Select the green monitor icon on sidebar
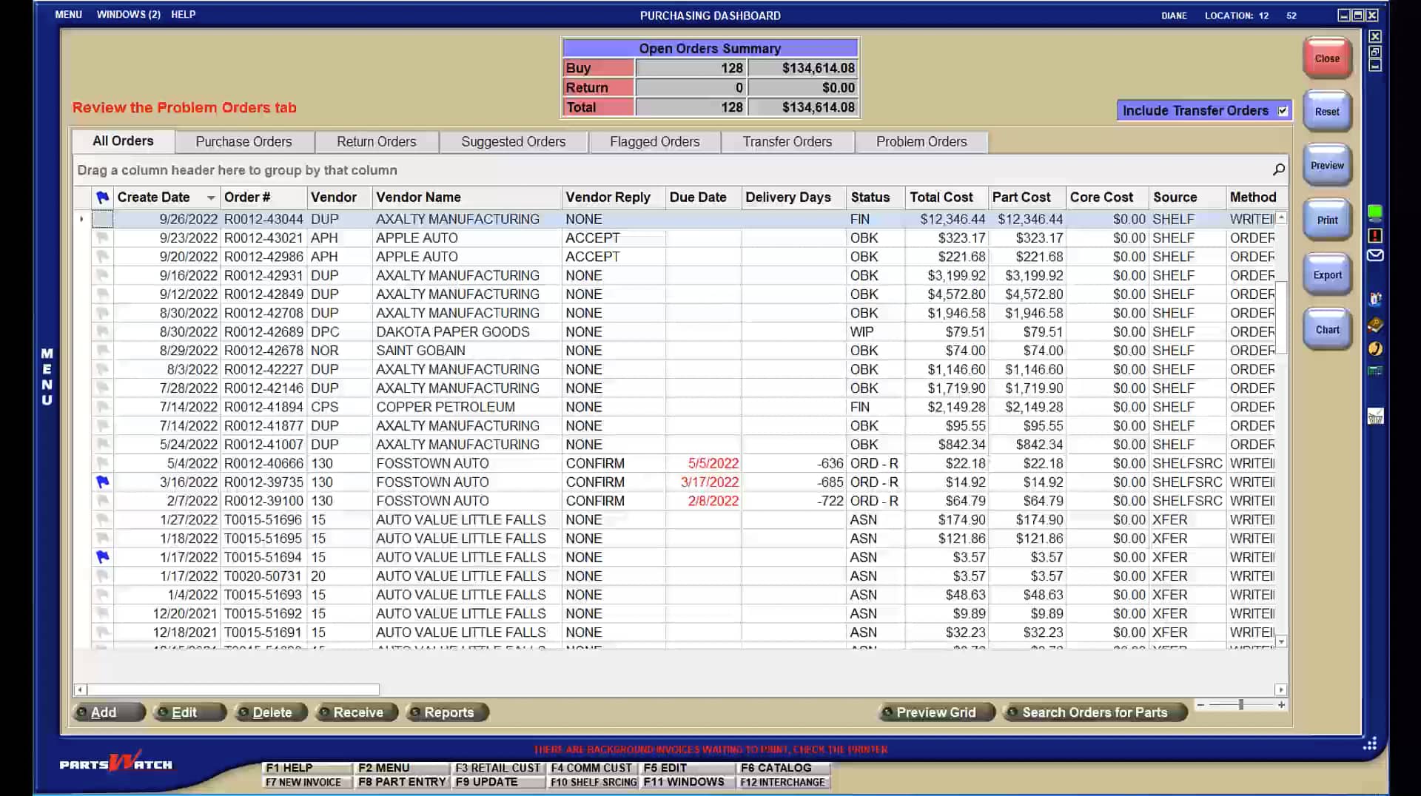Viewport: 1421px width, 796px height. 1375,213
